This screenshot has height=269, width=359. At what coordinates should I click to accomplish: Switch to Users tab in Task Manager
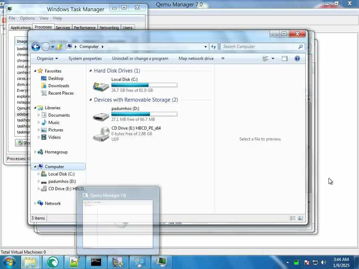(x=128, y=28)
